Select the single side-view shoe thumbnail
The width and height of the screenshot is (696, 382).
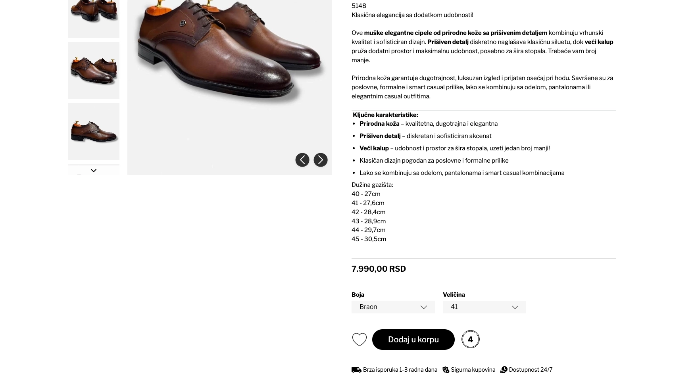(x=94, y=131)
